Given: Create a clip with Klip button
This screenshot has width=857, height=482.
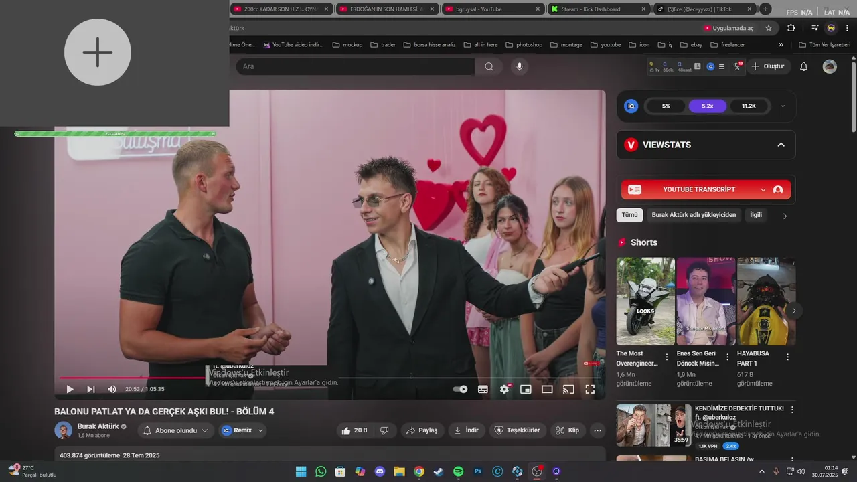Looking at the screenshot, I should coord(568,430).
